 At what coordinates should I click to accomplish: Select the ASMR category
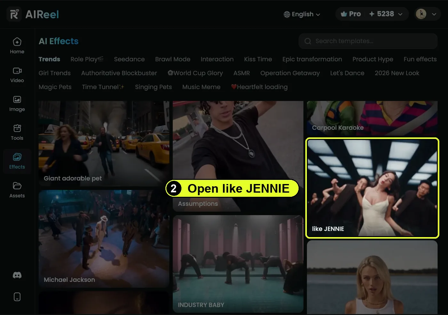[x=242, y=73]
